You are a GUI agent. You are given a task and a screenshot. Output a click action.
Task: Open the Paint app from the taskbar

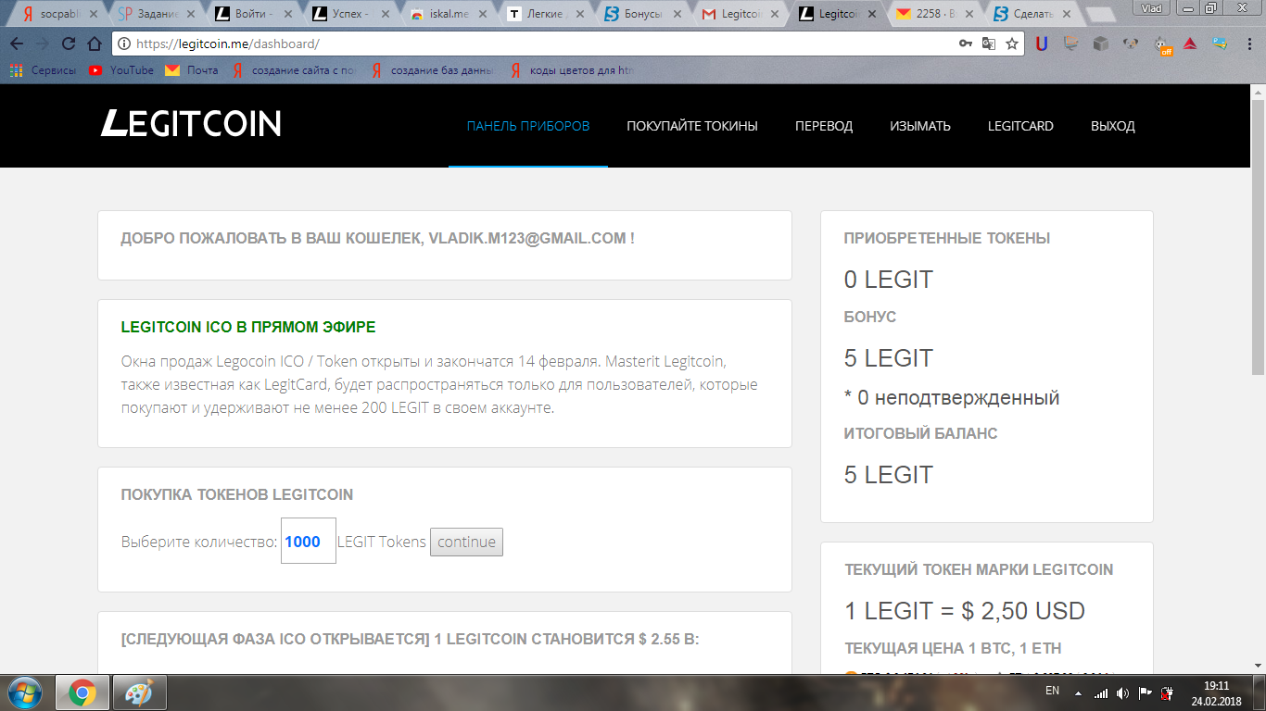click(x=139, y=692)
